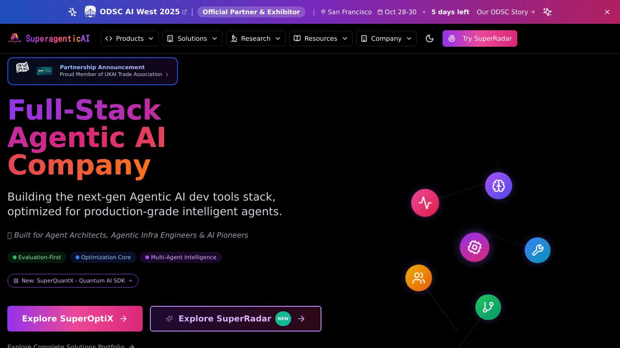Expand the Research dropdown menu

tap(256, 38)
